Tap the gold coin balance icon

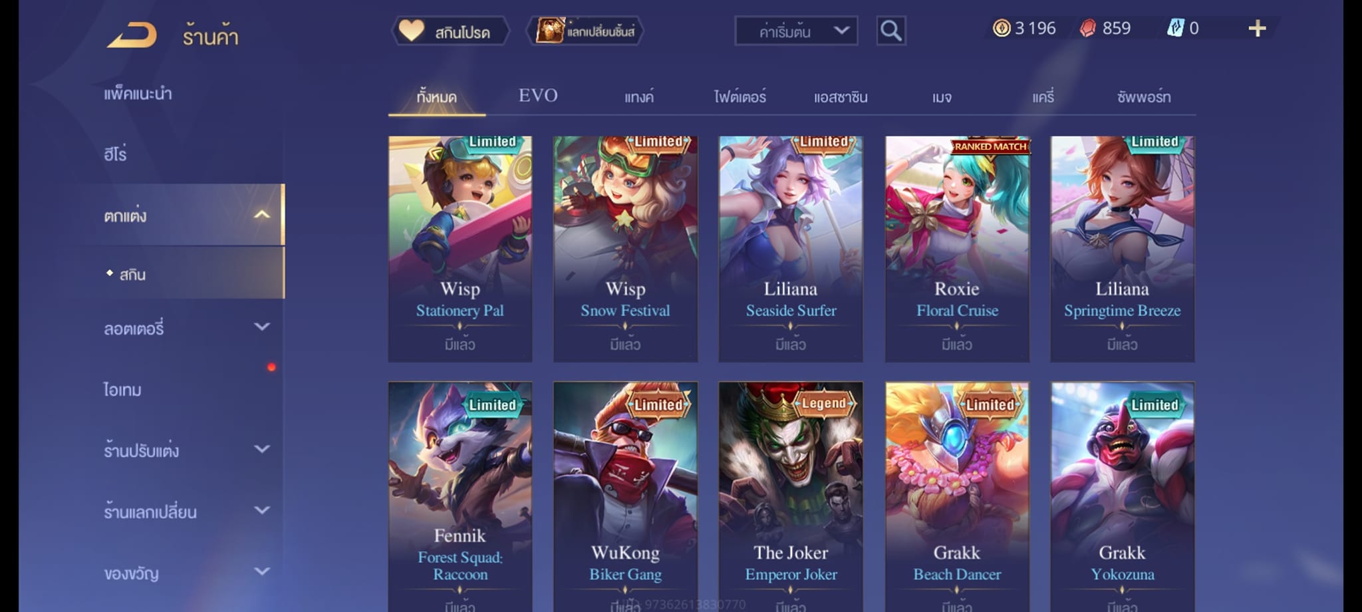click(1002, 28)
